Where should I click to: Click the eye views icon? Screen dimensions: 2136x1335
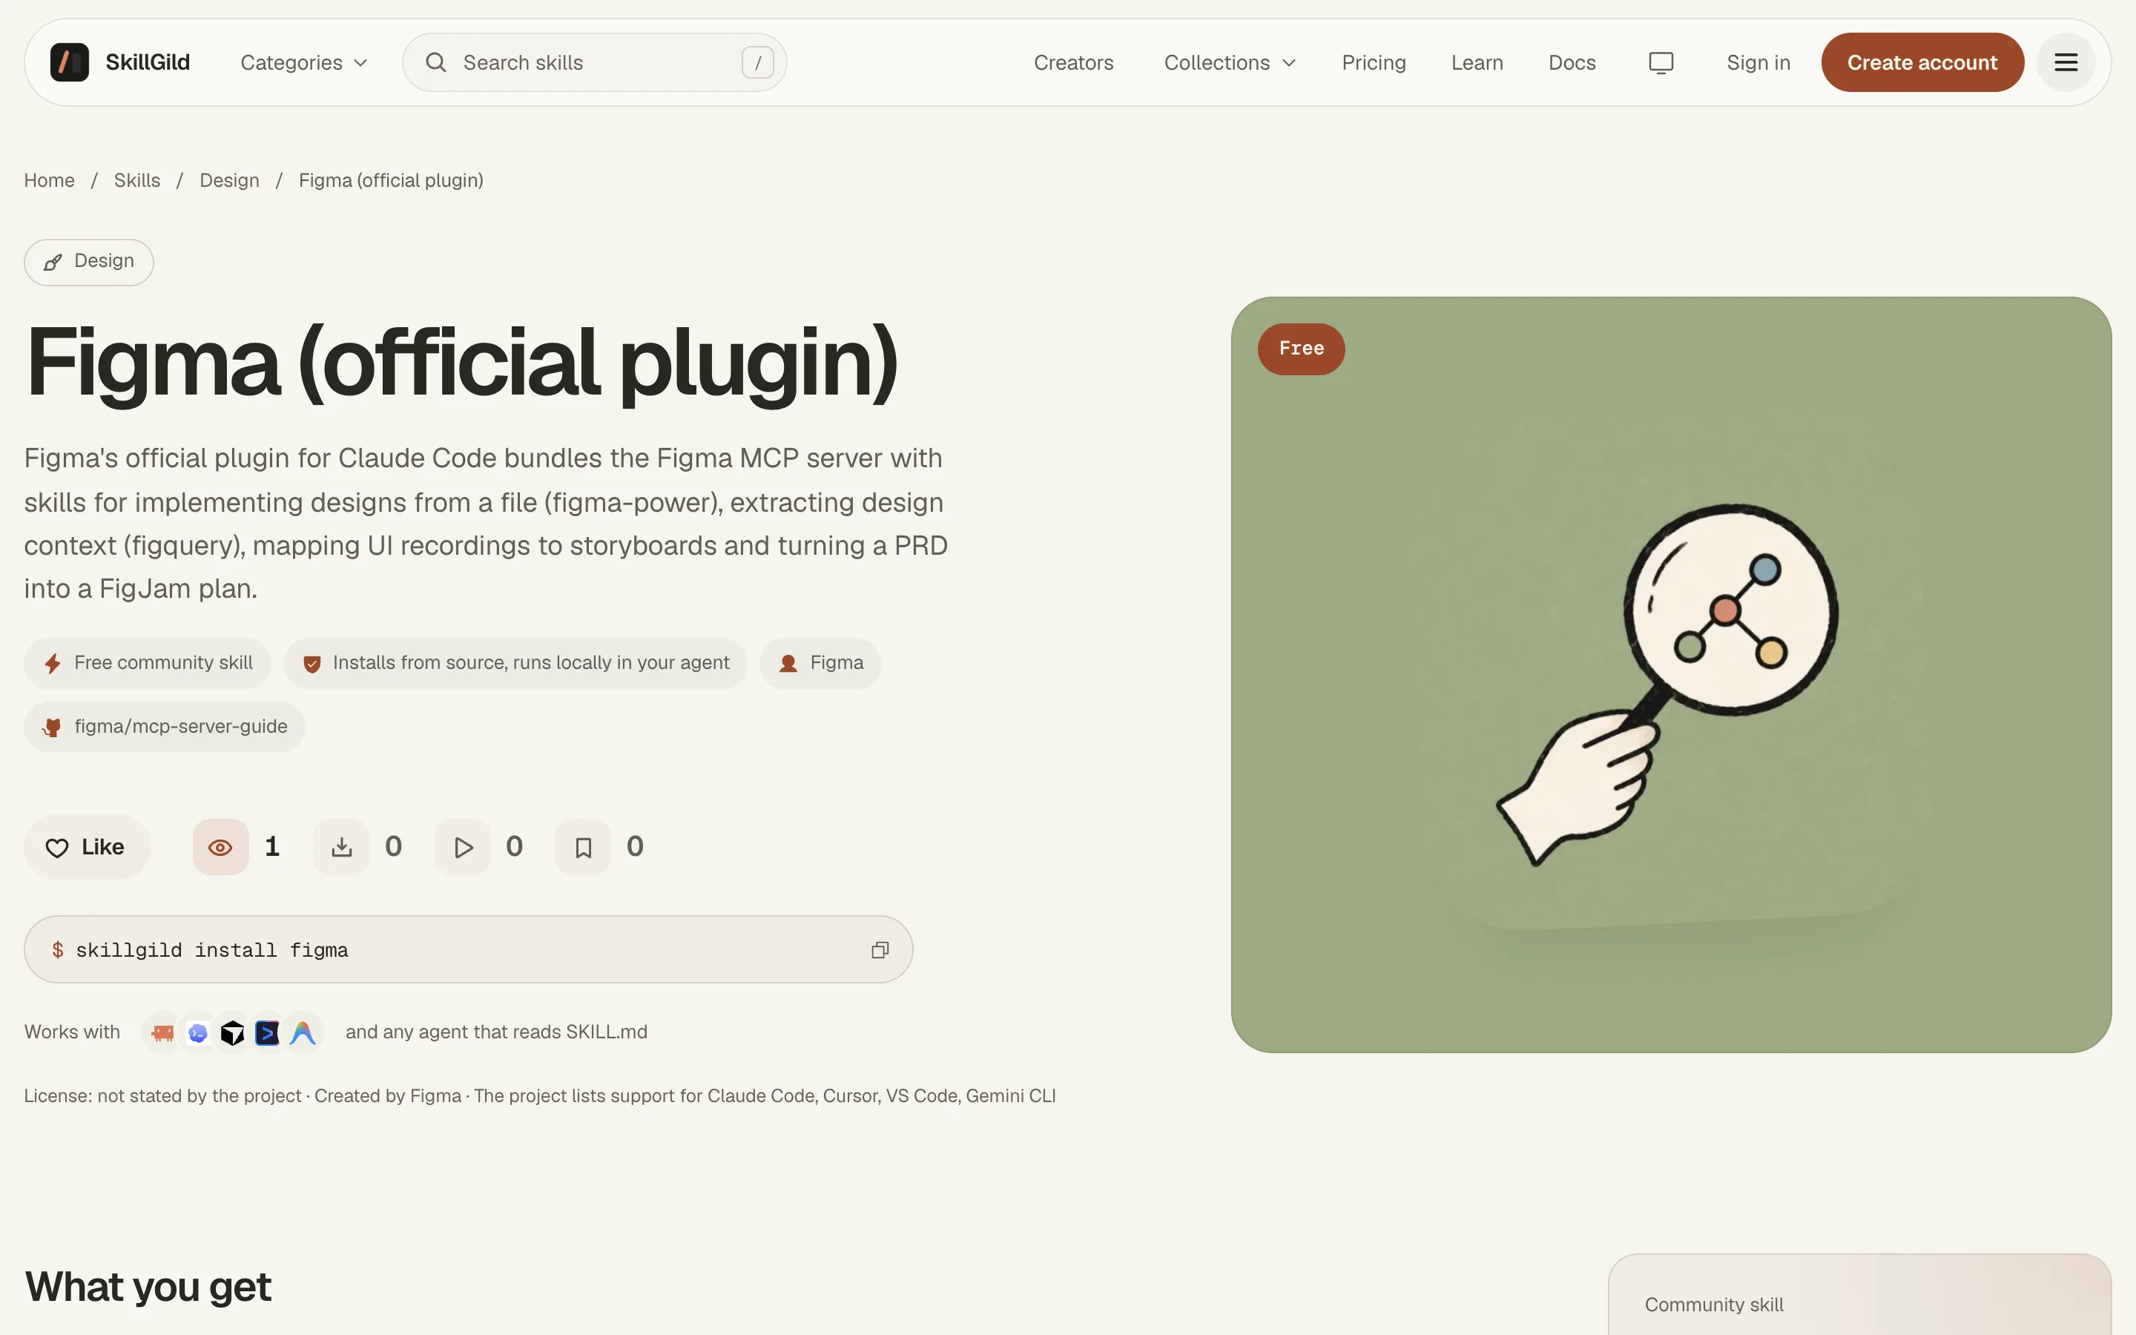coord(221,848)
